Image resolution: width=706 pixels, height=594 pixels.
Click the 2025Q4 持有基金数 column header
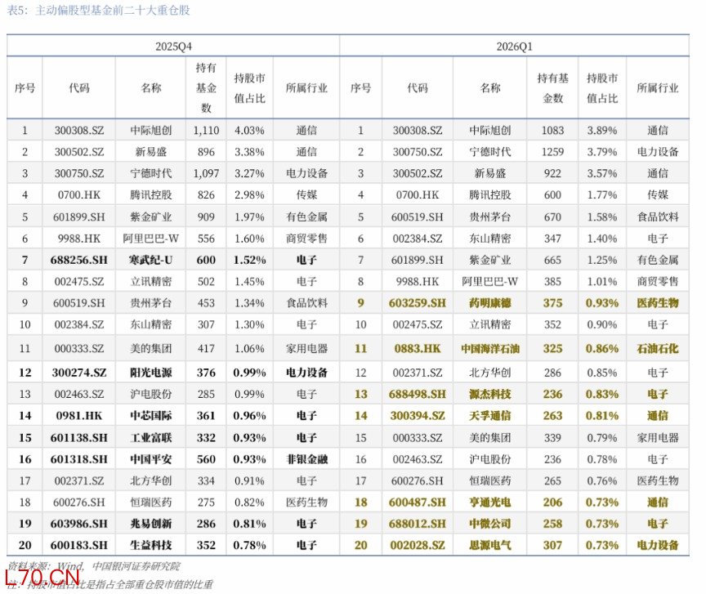206,87
